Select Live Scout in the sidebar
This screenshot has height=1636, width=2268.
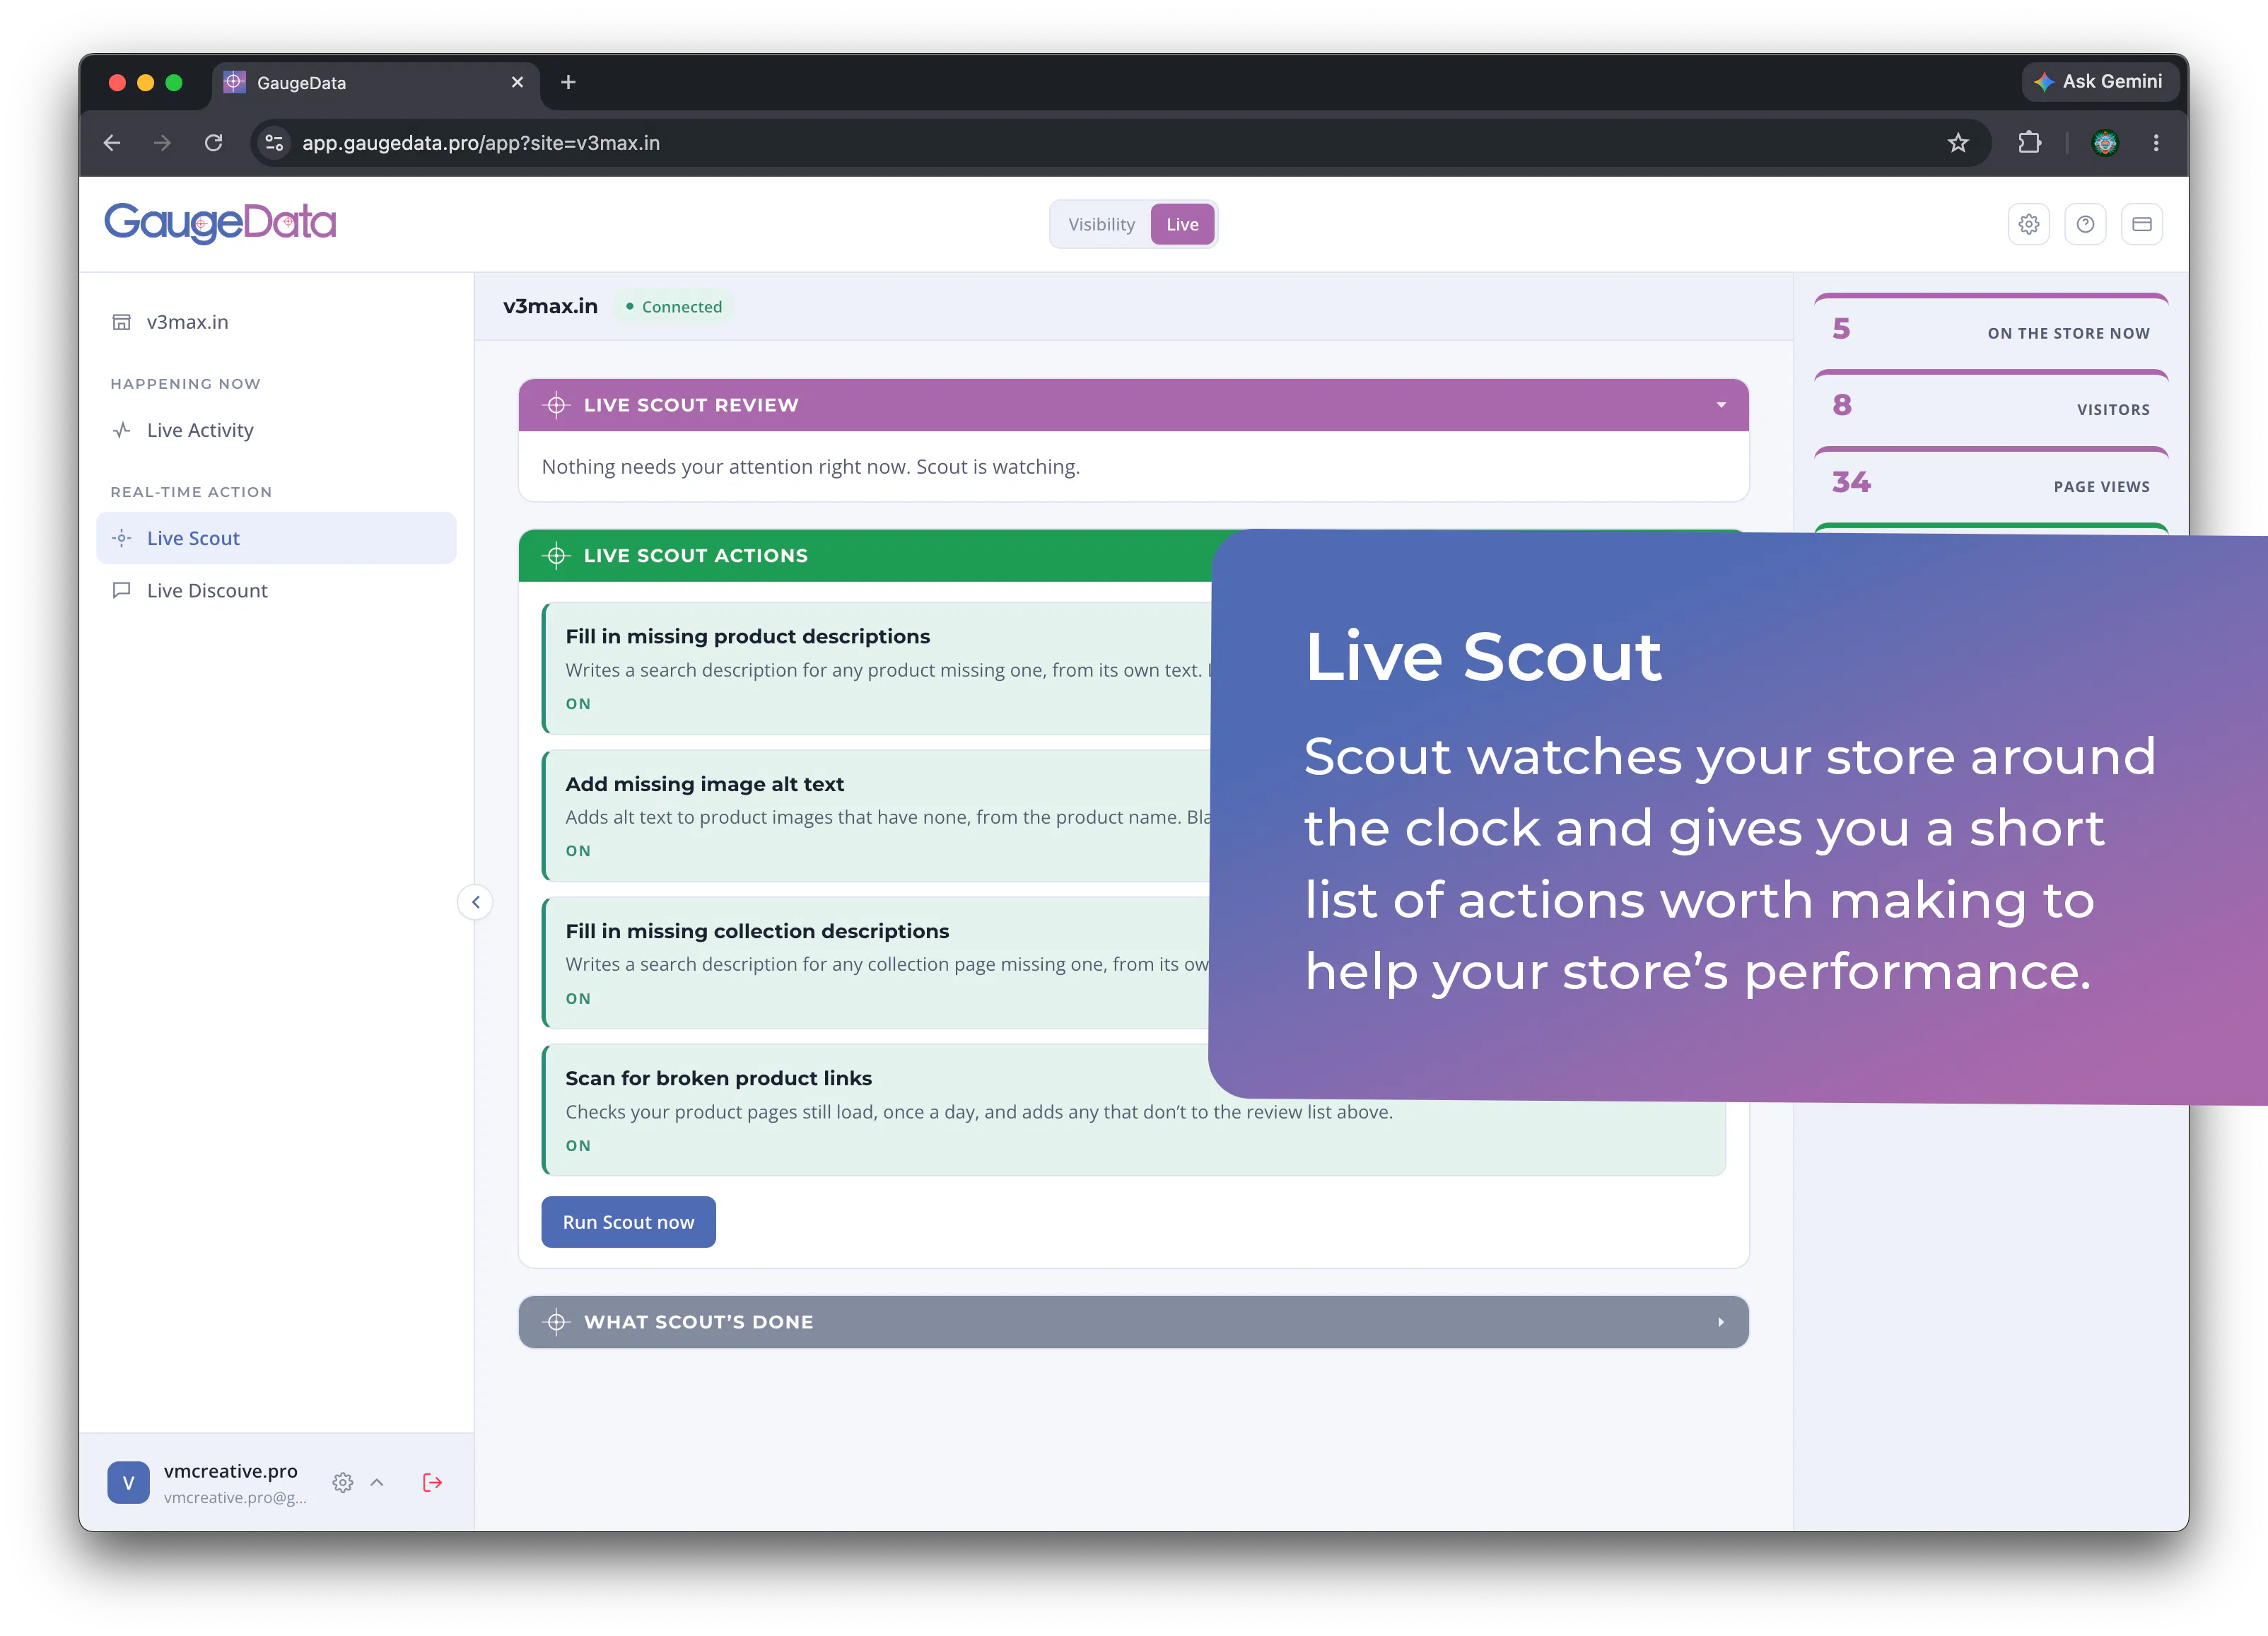point(276,538)
